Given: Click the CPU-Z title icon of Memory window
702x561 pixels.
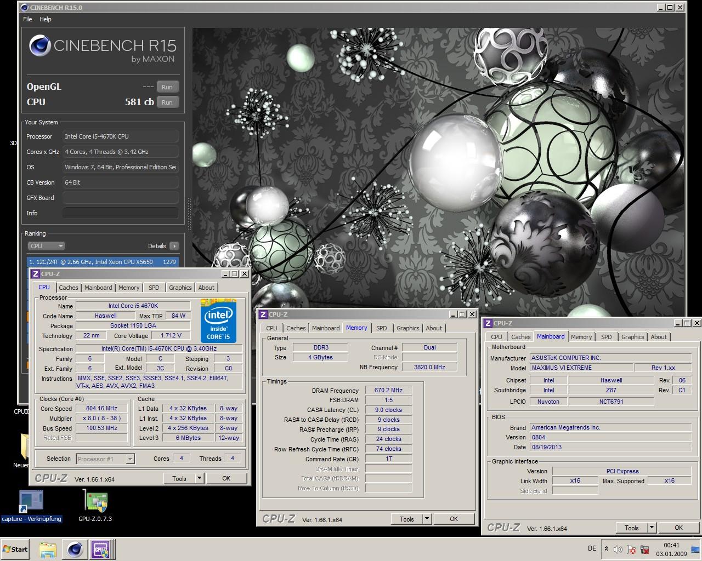Looking at the screenshot, I should pyautogui.click(x=263, y=314).
